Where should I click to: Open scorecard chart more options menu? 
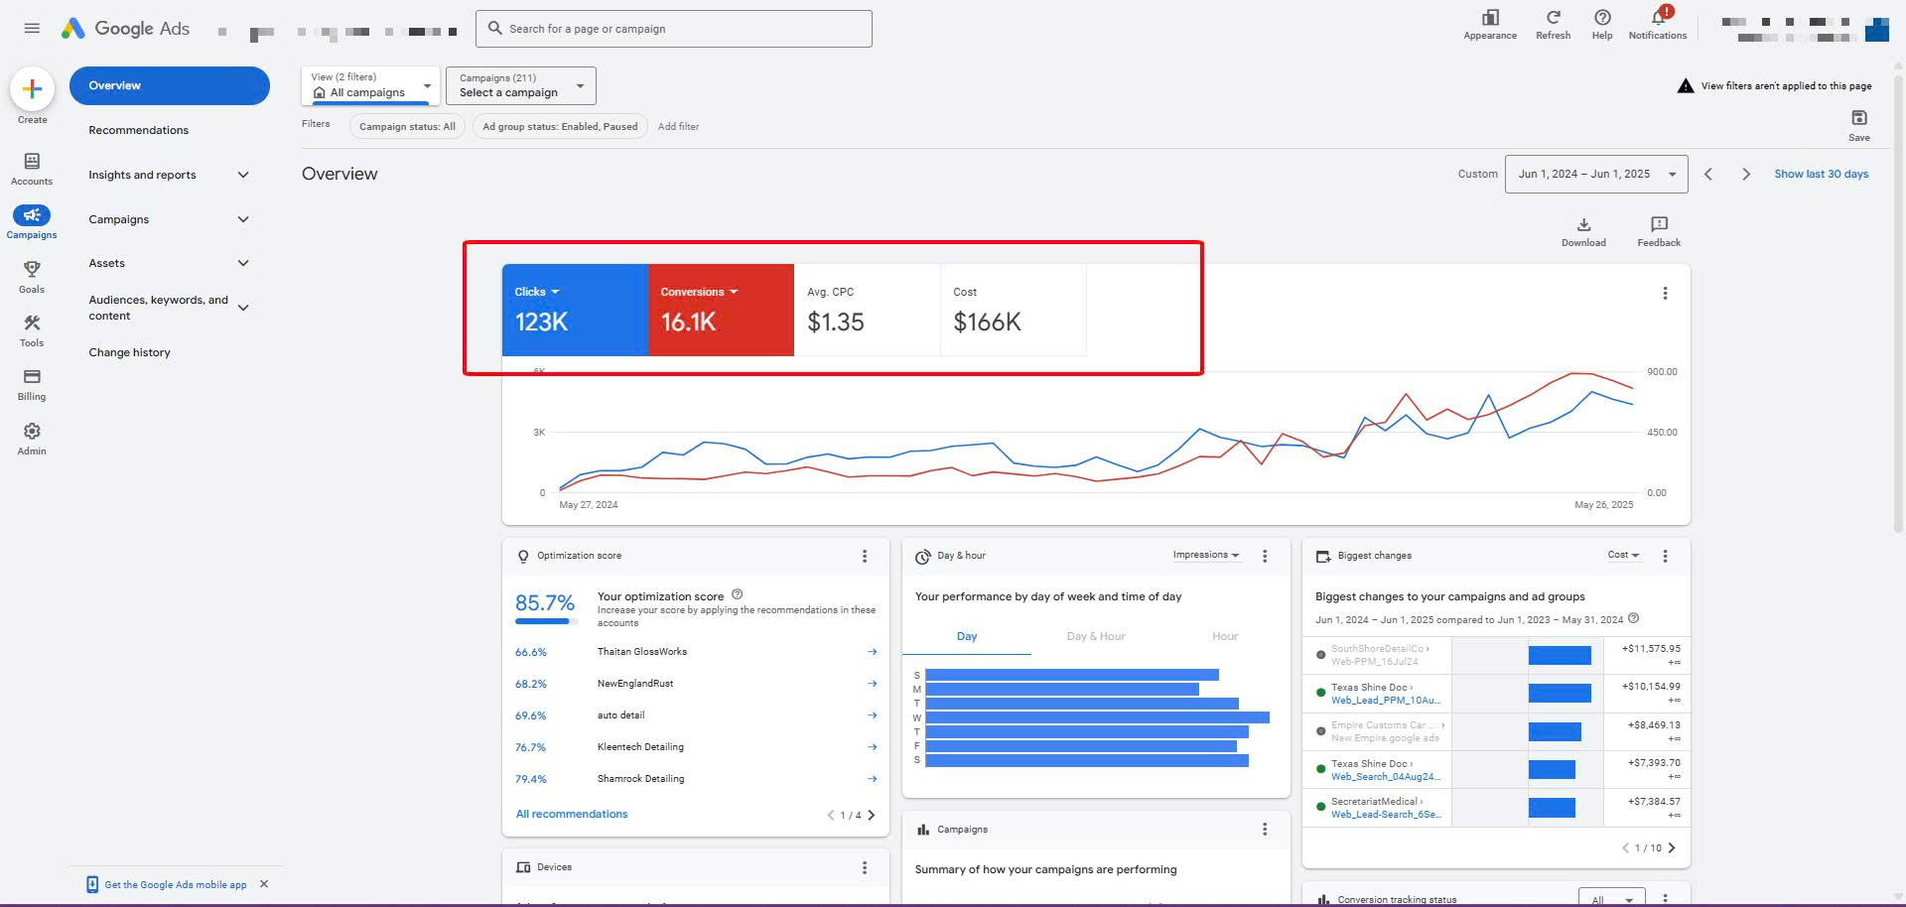pos(1665,293)
